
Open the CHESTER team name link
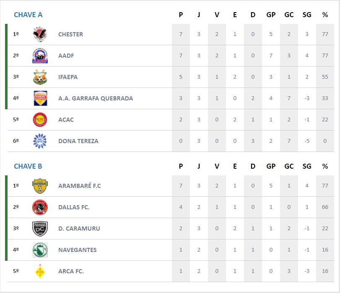tap(70, 34)
